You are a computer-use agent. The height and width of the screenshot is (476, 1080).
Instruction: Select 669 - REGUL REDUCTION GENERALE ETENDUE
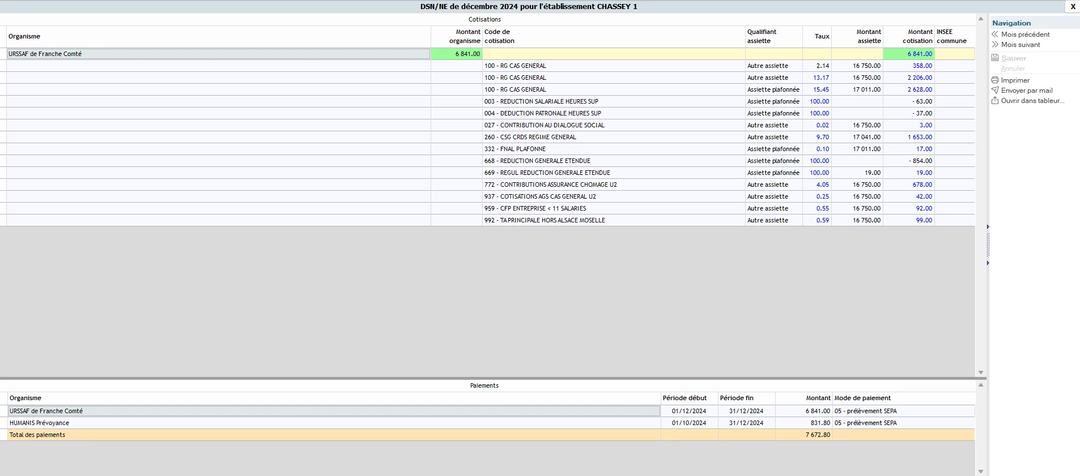614,173
